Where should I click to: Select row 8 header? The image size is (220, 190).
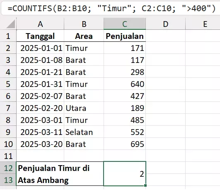[8, 120]
